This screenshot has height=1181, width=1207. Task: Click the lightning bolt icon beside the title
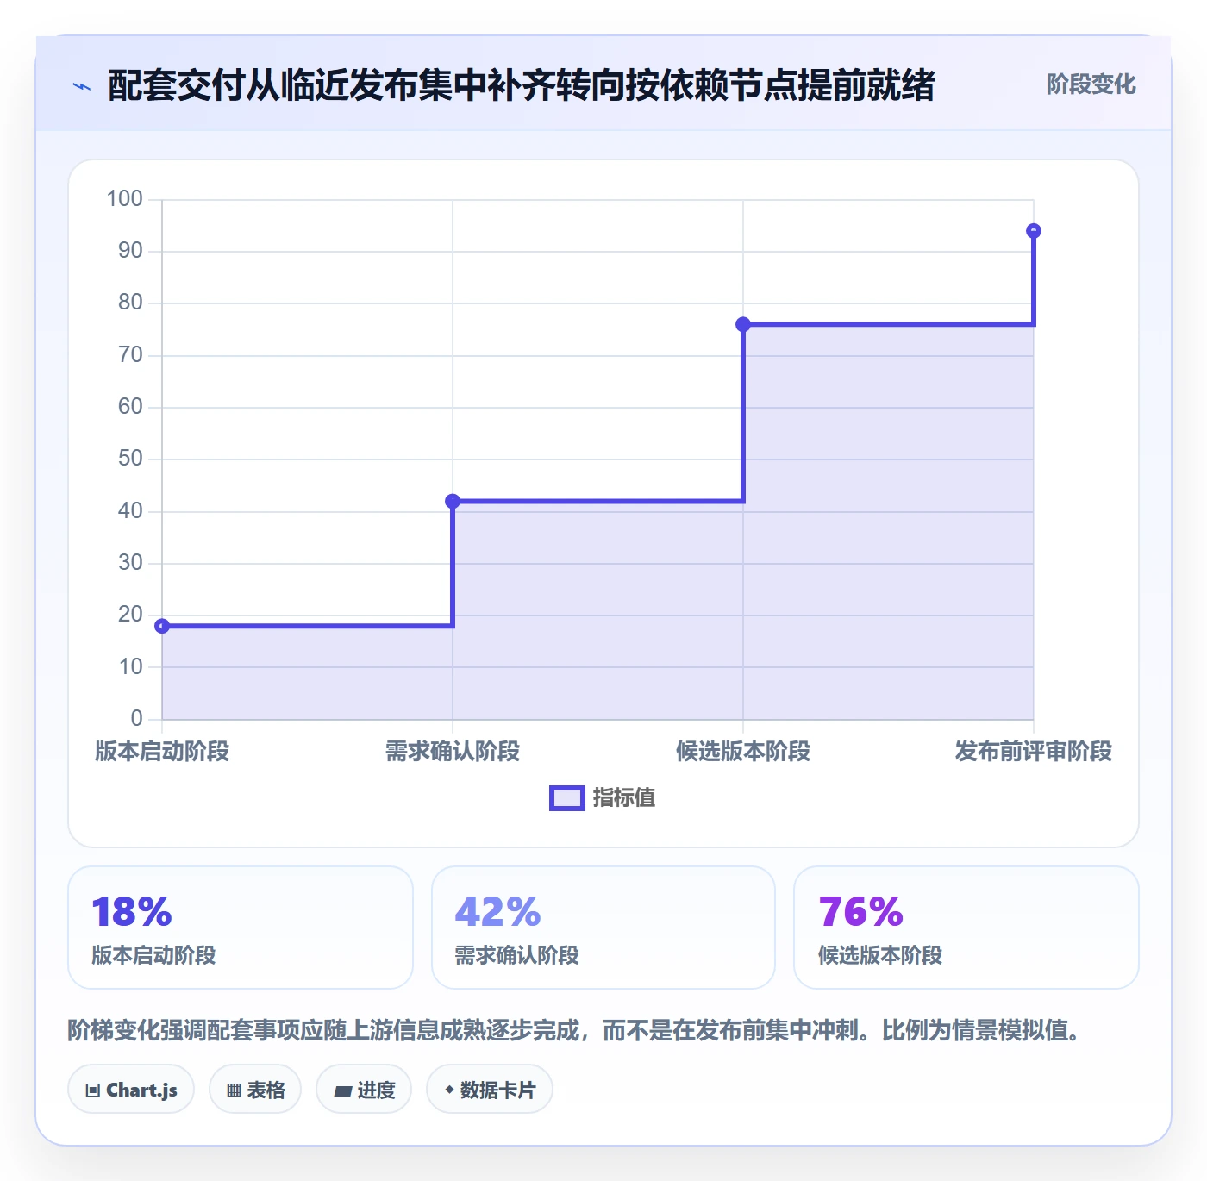pyautogui.click(x=82, y=86)
